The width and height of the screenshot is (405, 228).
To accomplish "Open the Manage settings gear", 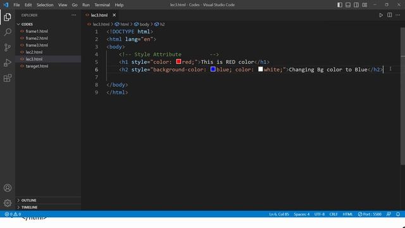I will (8, 203).
